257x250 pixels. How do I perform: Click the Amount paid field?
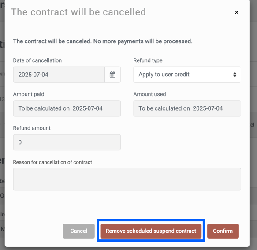pos(67,108)
